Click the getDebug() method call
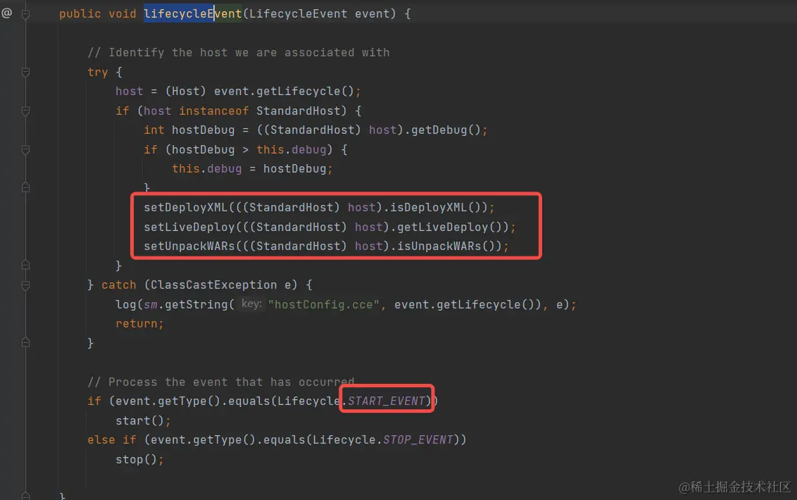 click(x=445, y=130)
